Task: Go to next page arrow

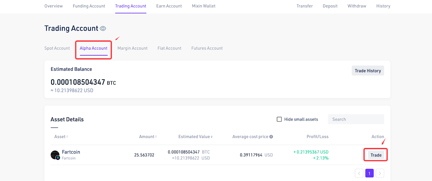Action: (x=380, y=173)
